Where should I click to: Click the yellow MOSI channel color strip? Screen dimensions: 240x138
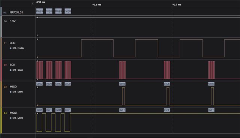click(1, 120)
